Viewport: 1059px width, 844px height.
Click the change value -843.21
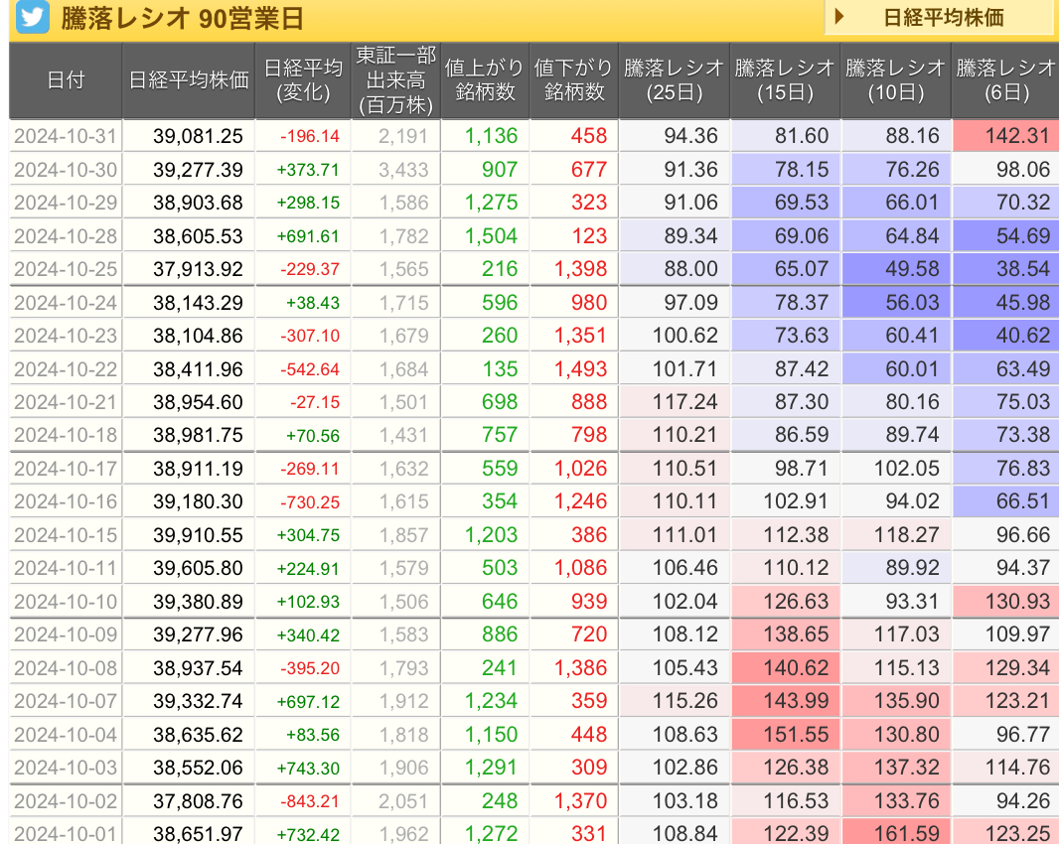point(310,801)
